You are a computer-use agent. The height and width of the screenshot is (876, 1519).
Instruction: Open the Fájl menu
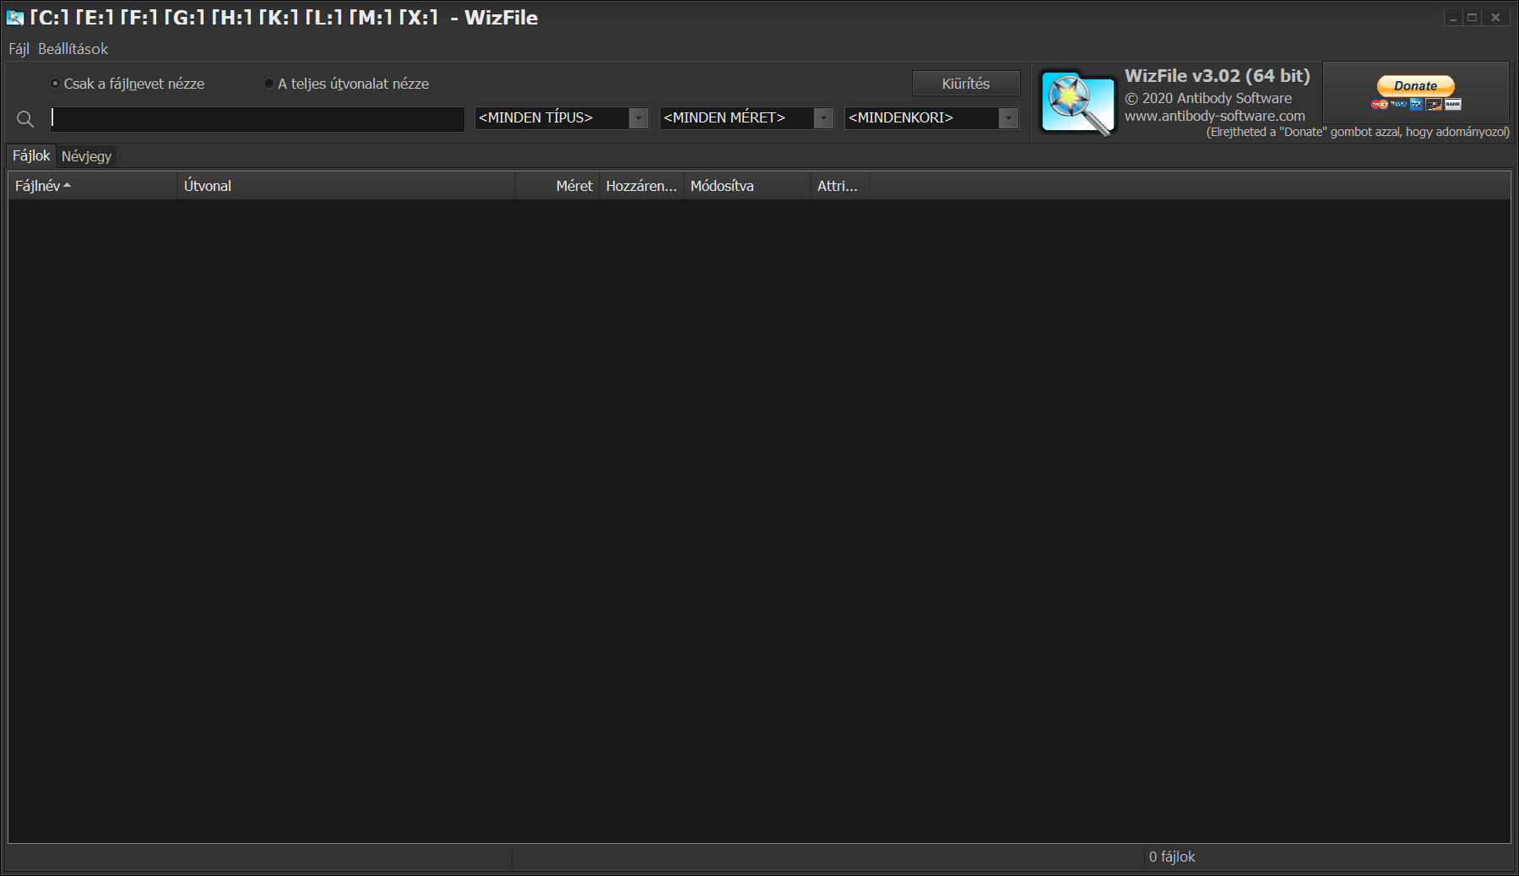pyautogui.click(x=19, y=49)
